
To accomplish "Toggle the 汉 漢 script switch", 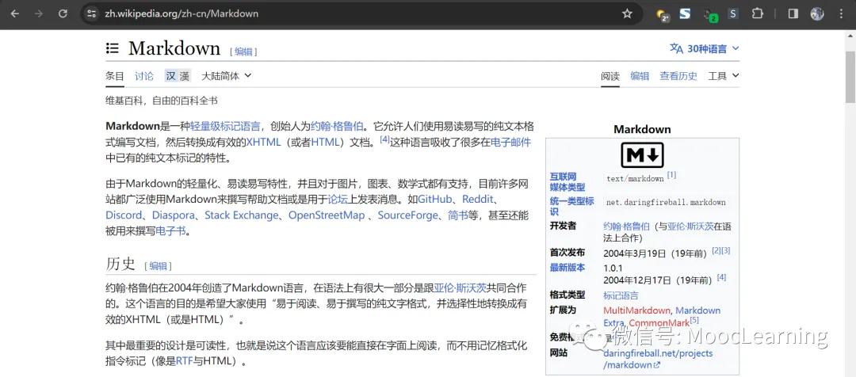I will pyautogui.click(x=178, y=76).
